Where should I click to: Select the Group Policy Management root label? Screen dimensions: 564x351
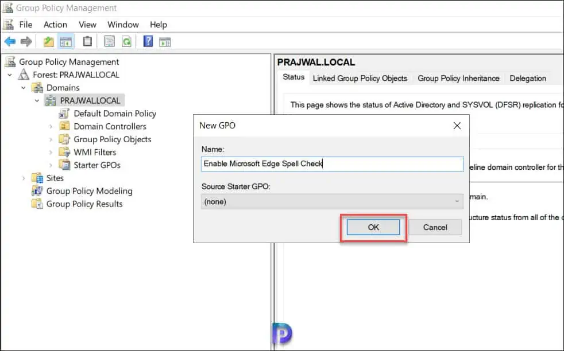point(69,62)
